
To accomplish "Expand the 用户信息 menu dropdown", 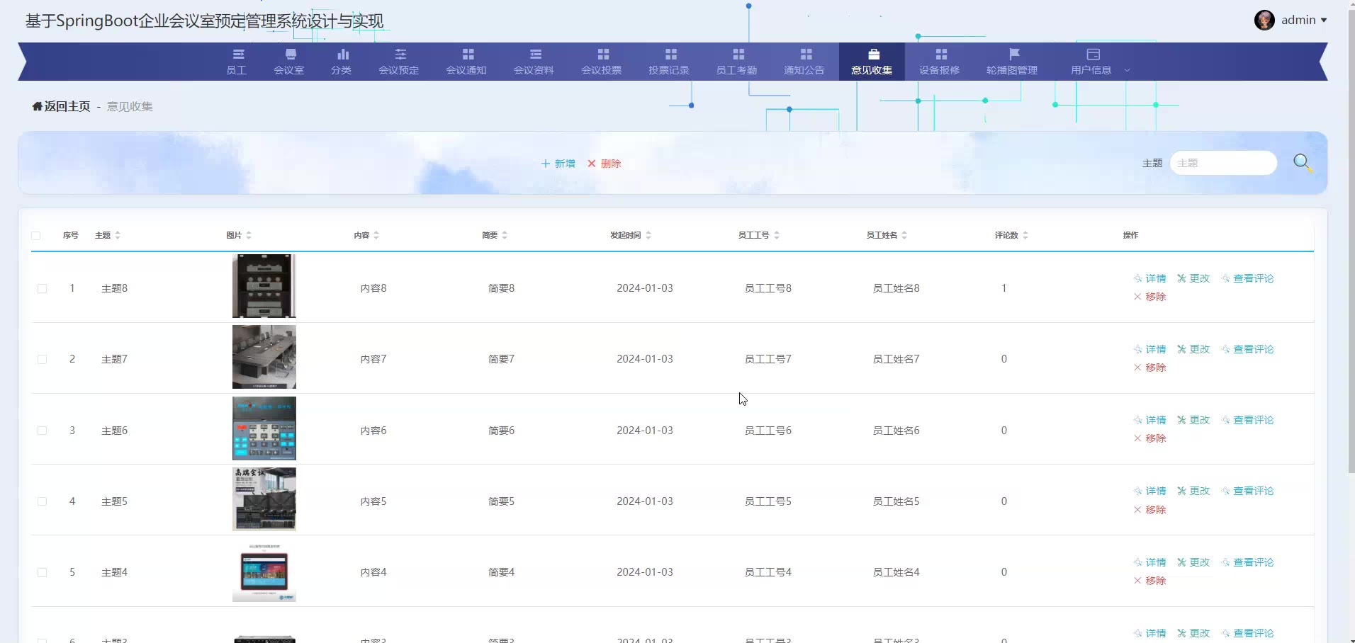I will click(x=1127, y=70).
